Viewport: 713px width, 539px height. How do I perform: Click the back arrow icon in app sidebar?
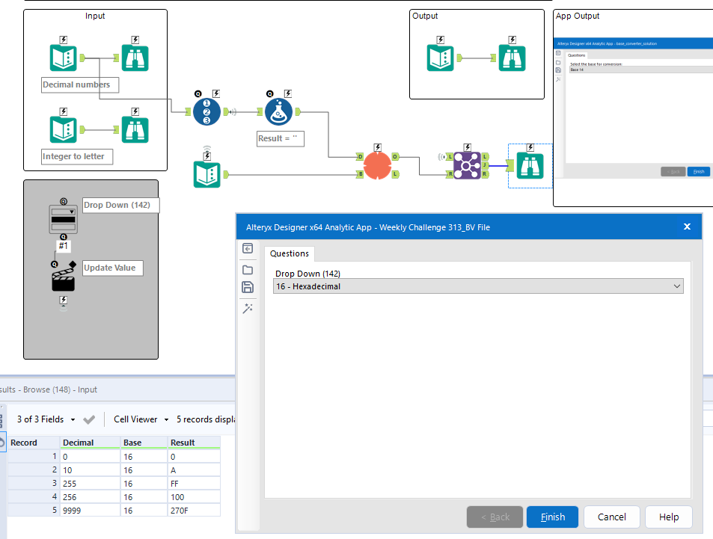click(248, 249)
